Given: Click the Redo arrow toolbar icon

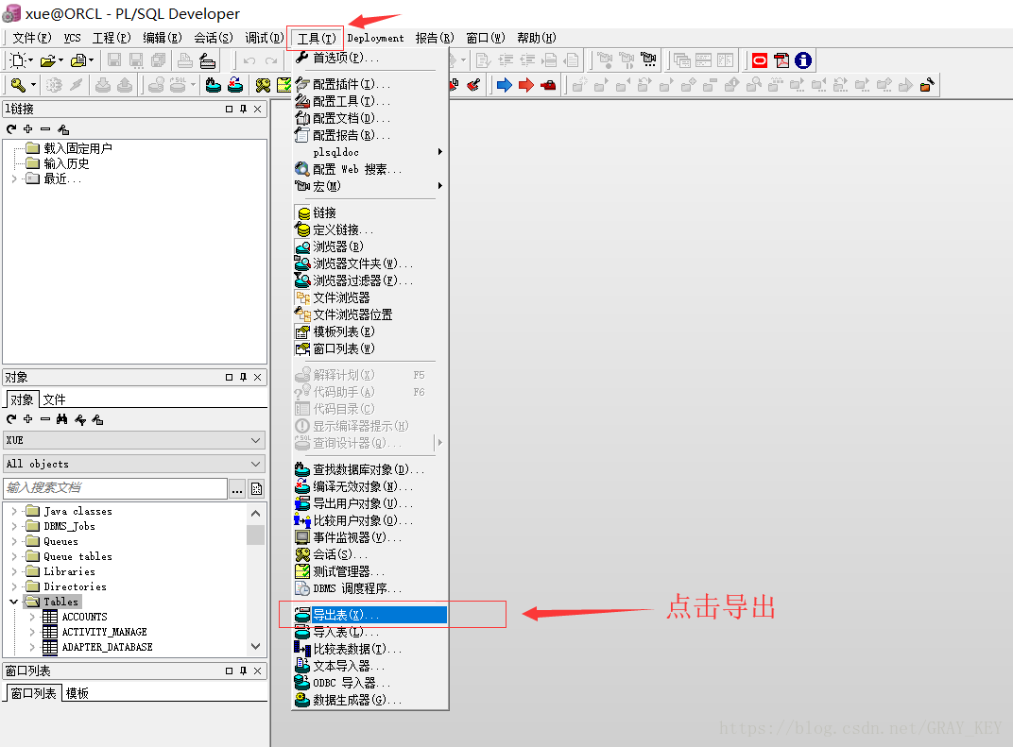Looking at the screenshot, I should click(271, 60).
